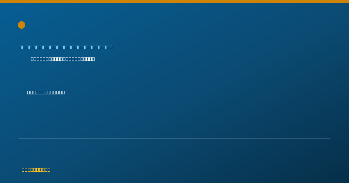Click the orange bar along the top edge
349x183 pixels.
[174, 1]
